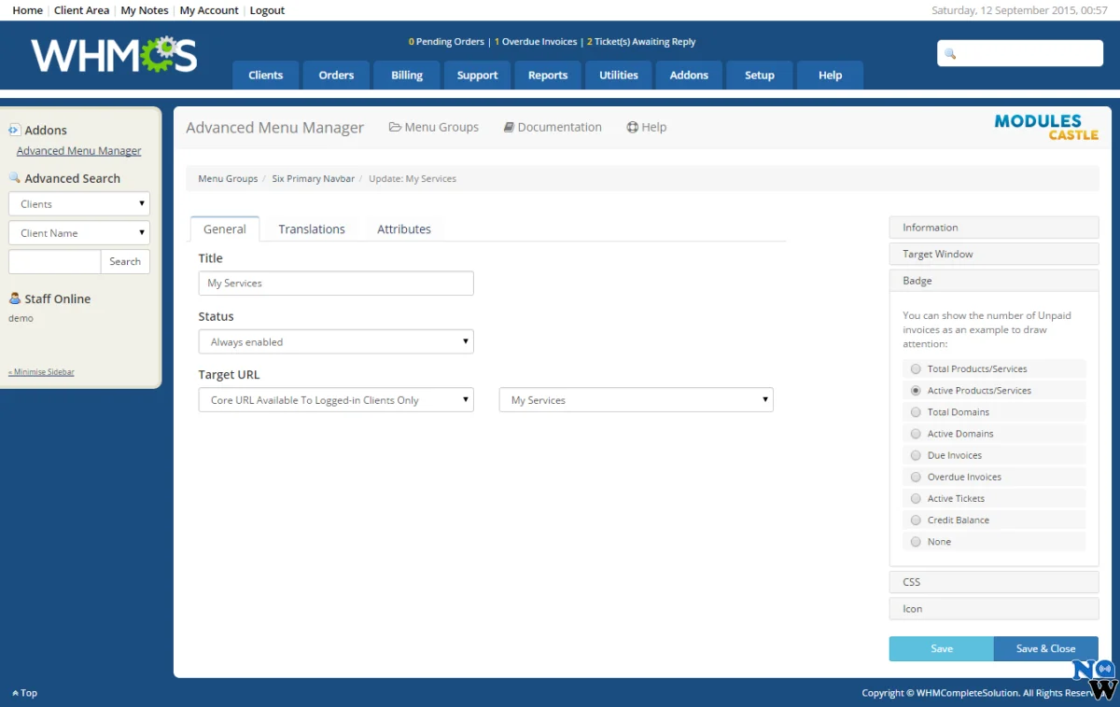
Task: Open the Advanced Menu Manager link
Action: tap(79, 151)
